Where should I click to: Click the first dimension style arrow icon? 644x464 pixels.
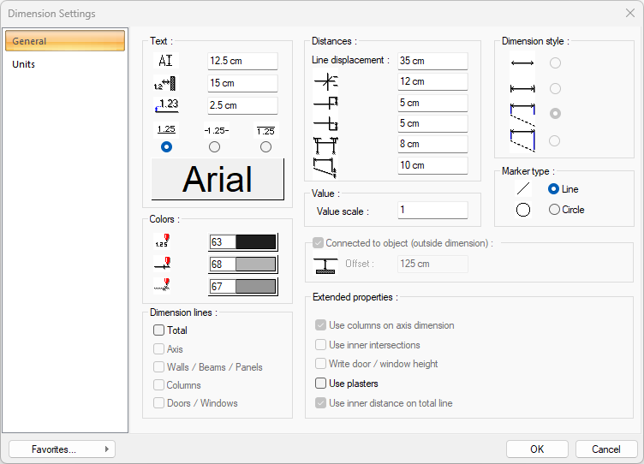[522, 63]
